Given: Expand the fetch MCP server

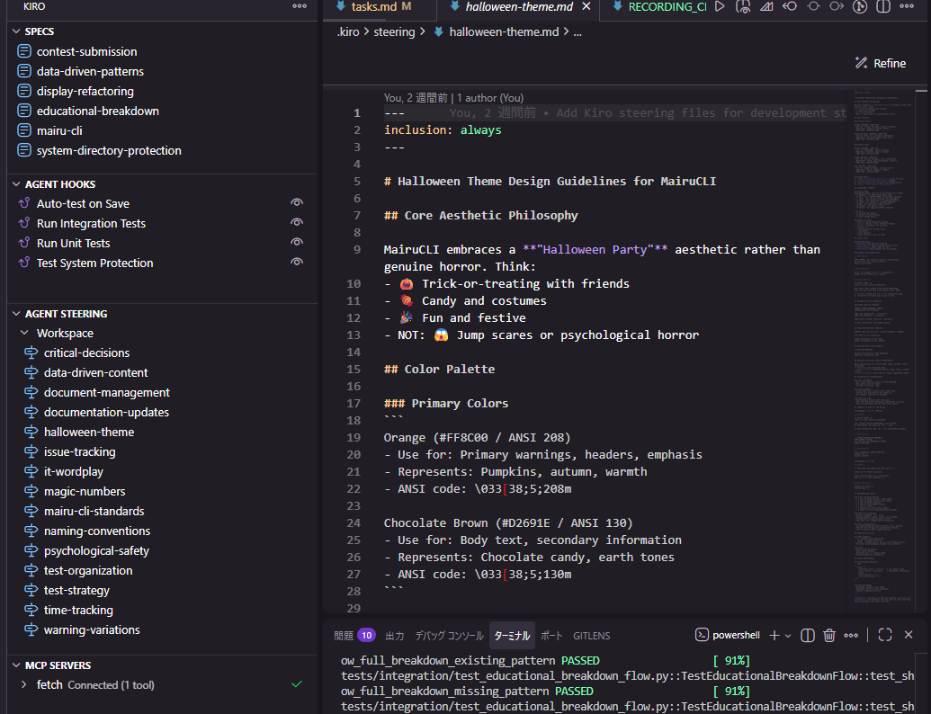Looking at the screenshot, I should point(23,684).
